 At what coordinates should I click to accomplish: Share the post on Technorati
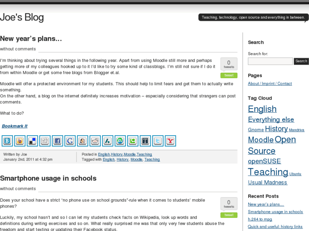click(x=133, y=141)
